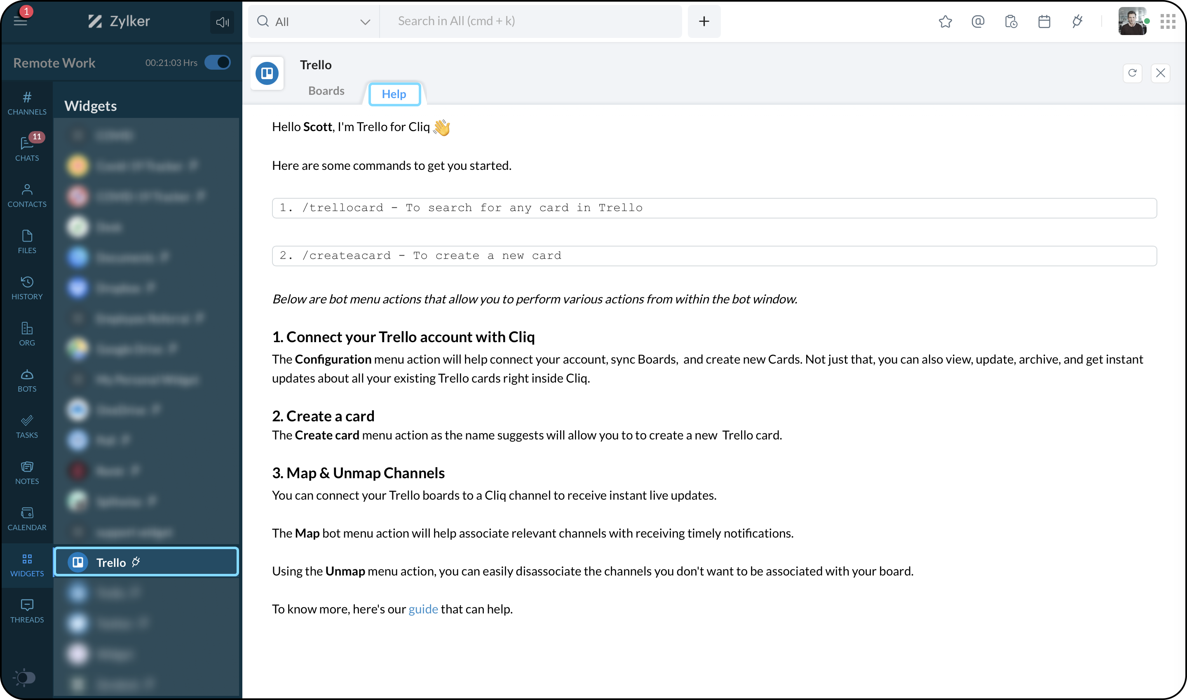Click the /trellocard command box
The image size is (1187, 700).
tap(714, 208)
